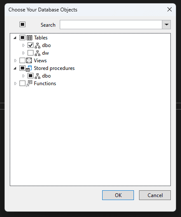The height and width of the screenshot is (217, 181).
Task: Enable the Views checkbox
Action: coord(22,61)
